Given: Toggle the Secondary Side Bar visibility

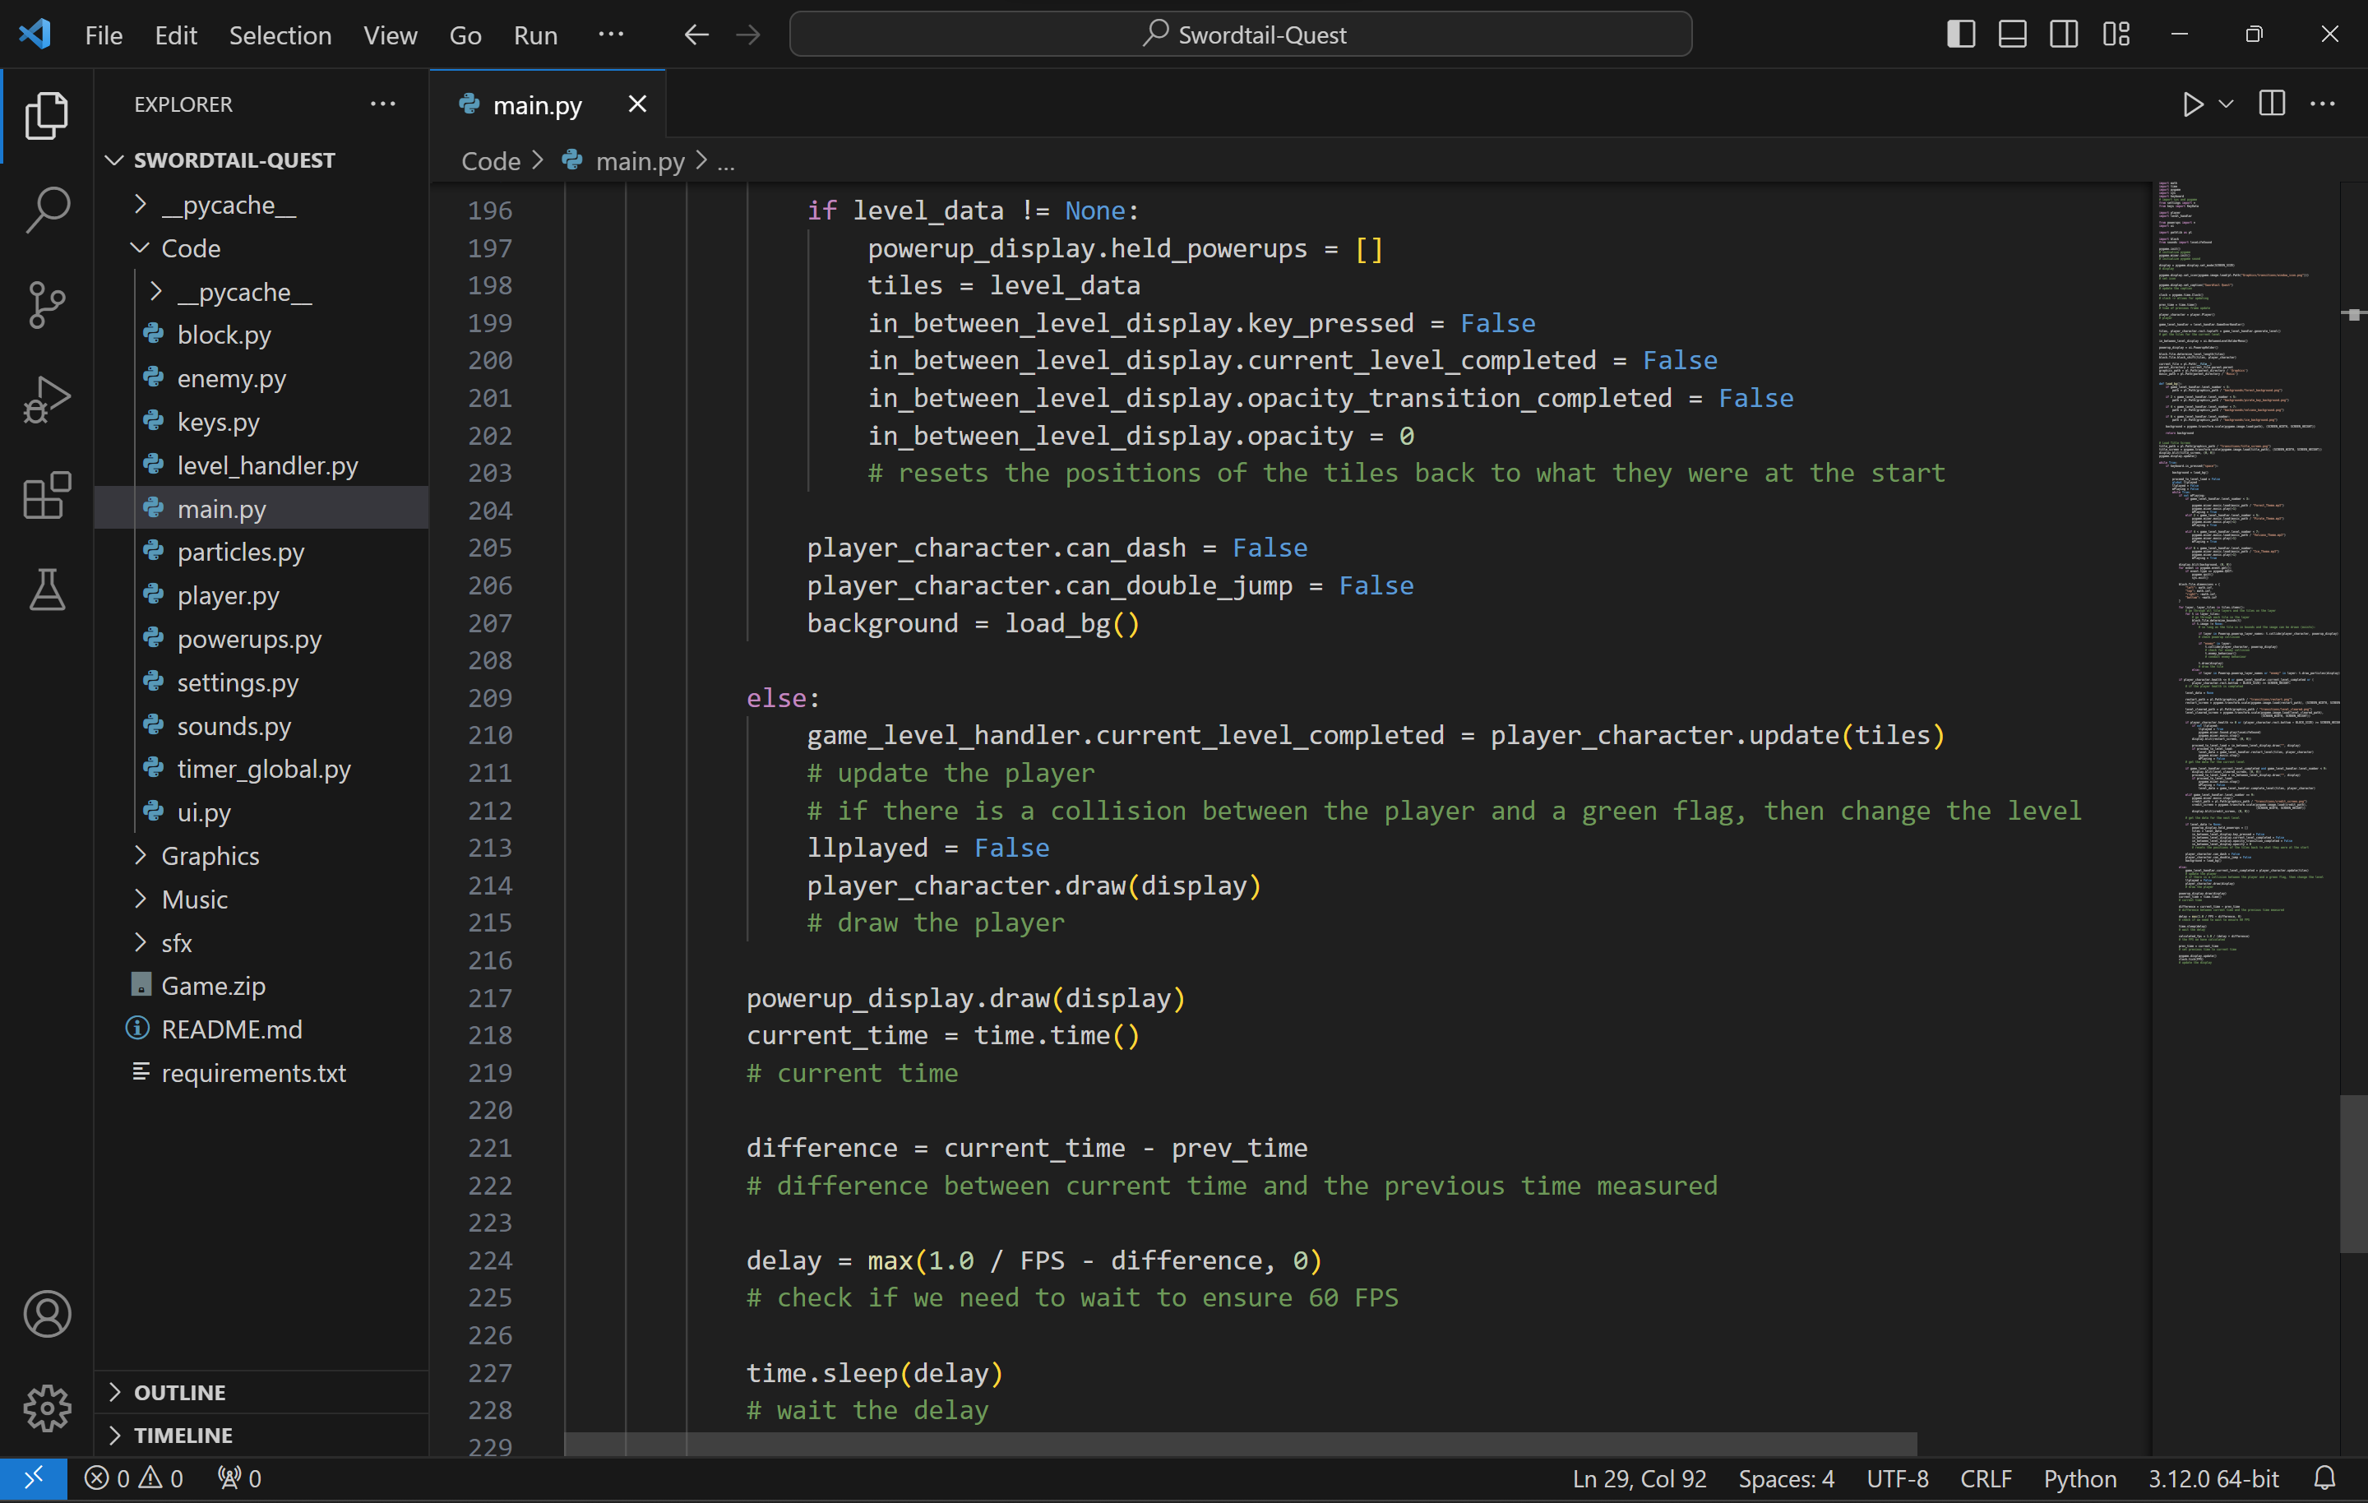Looking at the screenshot, I should pos(2064,35).
